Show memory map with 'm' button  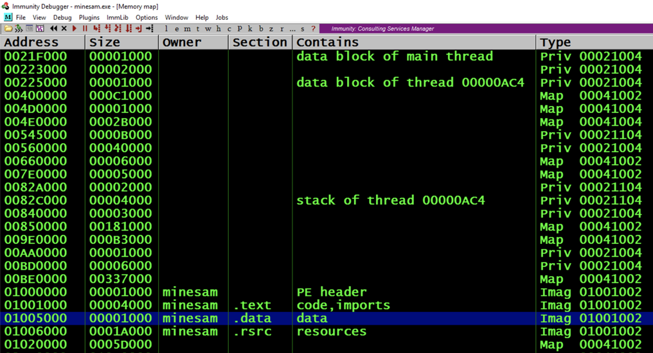click(x=187, y=29)
